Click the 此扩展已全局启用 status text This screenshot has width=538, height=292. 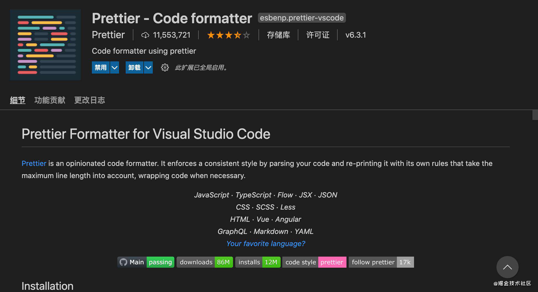(201, 67)
